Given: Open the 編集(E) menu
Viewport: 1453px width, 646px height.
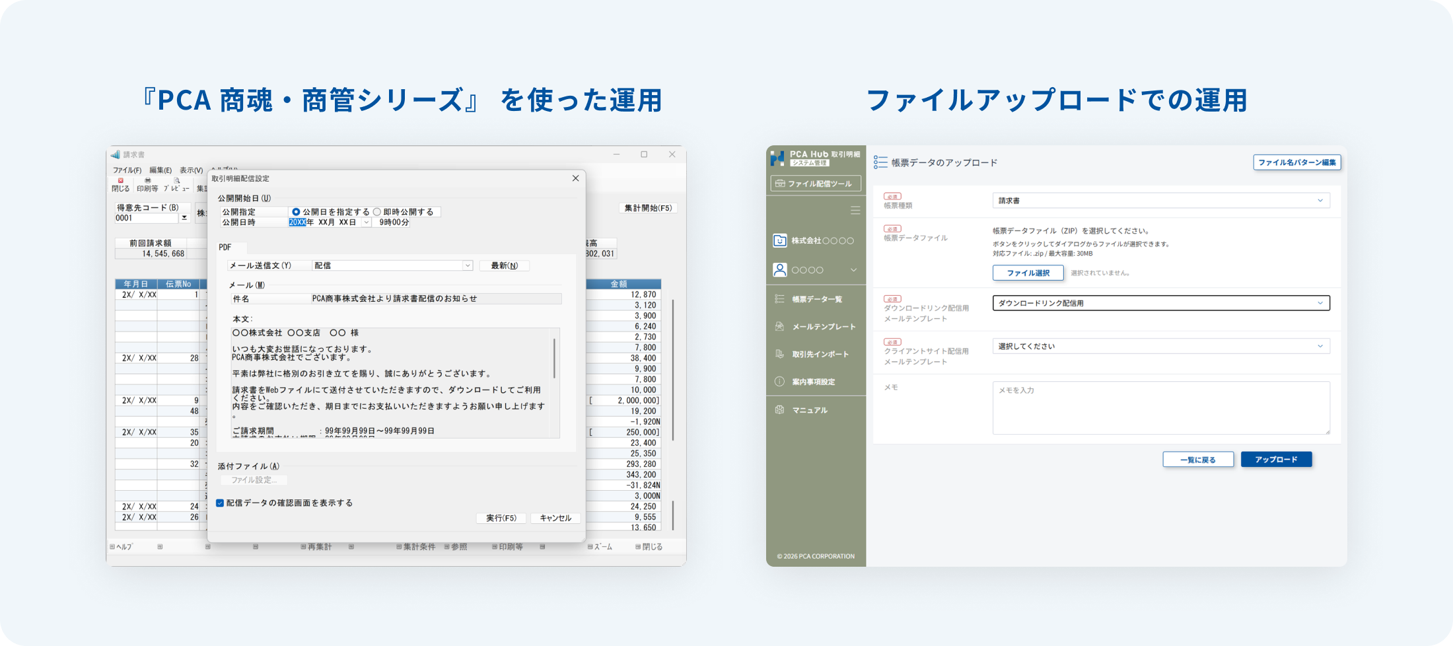Looking at the screenshot, I should click(160, 170).
